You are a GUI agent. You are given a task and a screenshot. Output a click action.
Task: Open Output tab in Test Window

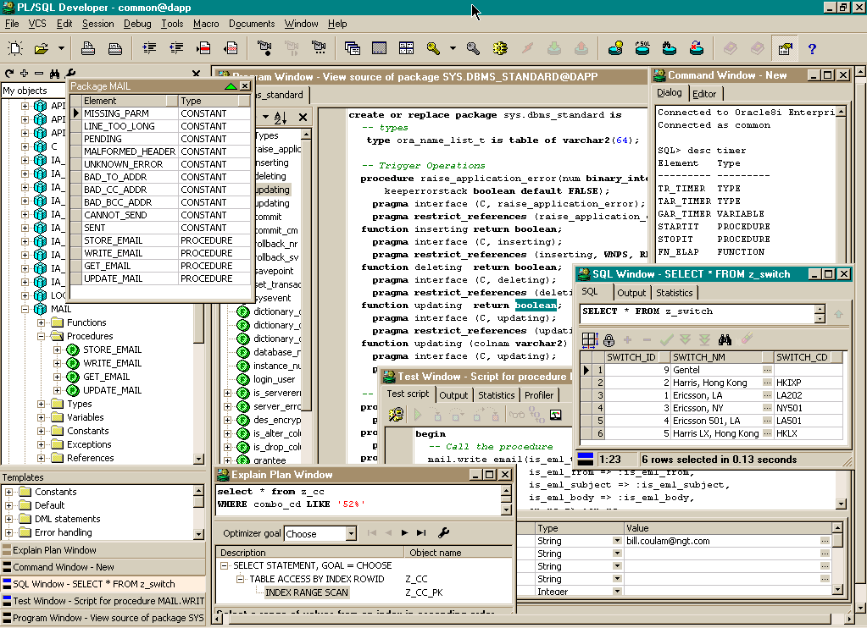[453, 395]
